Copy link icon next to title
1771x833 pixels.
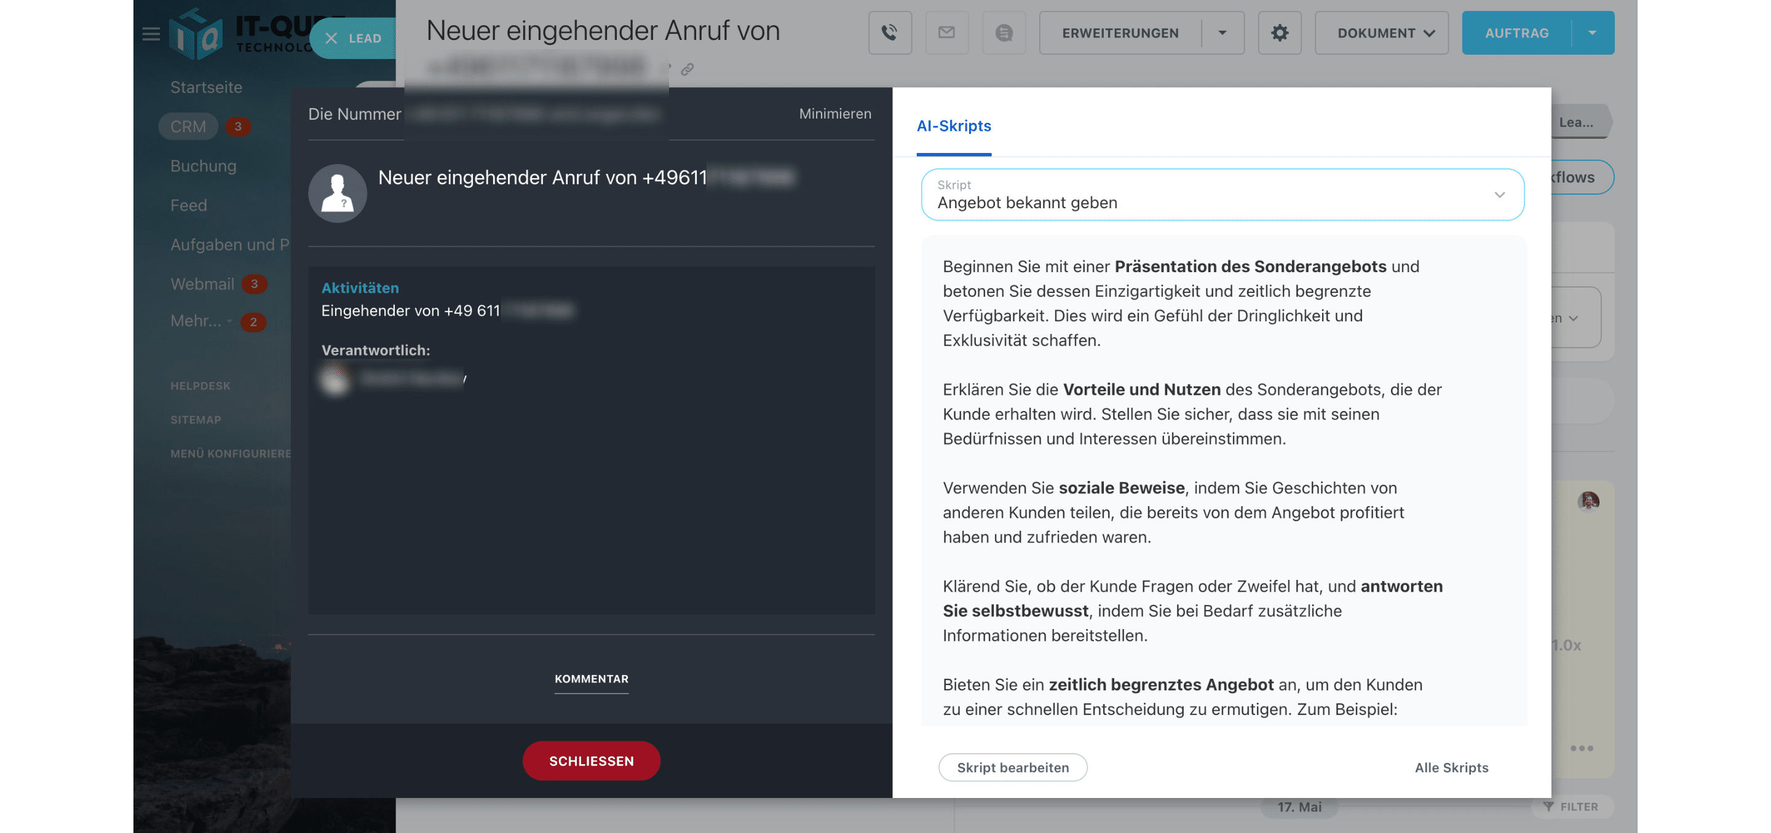click(x=687, y=69)
